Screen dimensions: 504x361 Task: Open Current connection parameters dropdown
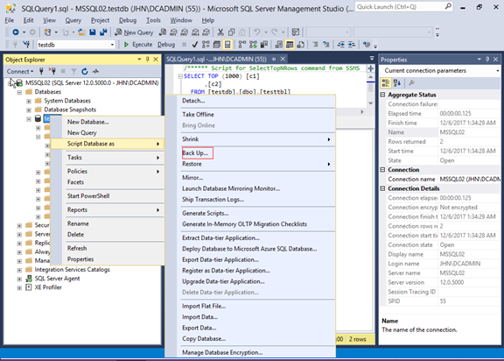(x=497, y=70)
